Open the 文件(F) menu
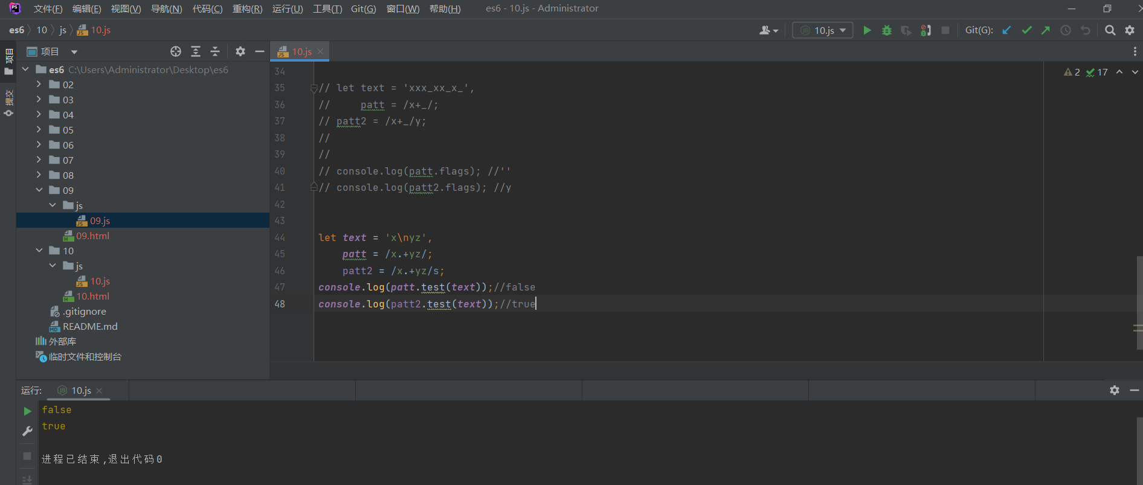Image resolution: width=1143 pixels, height=485 pixels. (x=48, y=8)
